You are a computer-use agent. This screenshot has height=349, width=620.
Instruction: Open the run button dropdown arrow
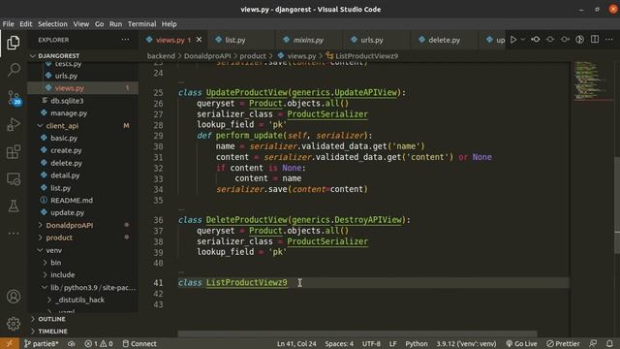point(523,40)
